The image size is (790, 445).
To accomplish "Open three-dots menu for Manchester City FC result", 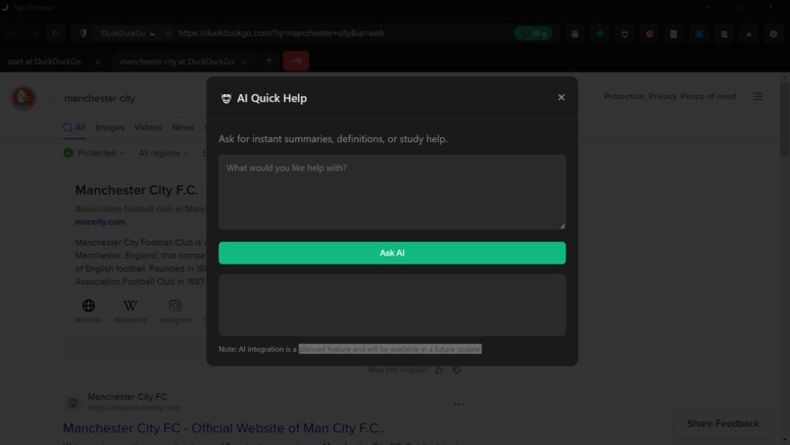I will [x=459, y=404].
